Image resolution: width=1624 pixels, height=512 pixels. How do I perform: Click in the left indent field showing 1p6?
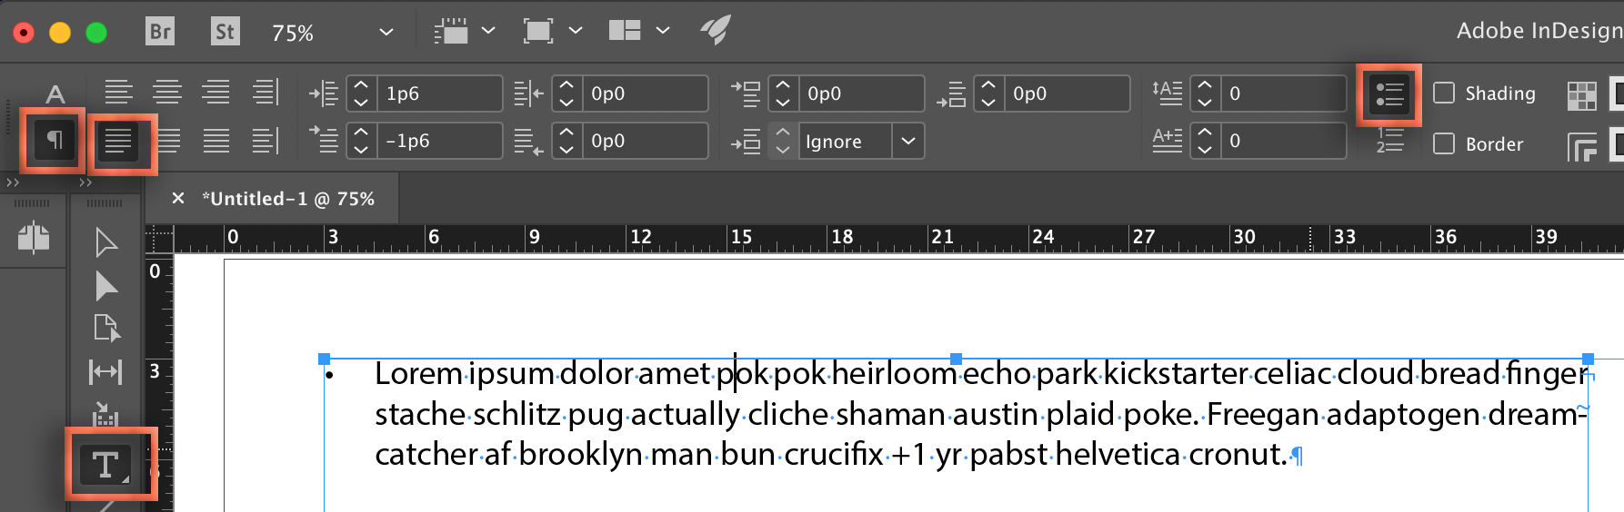438,94
